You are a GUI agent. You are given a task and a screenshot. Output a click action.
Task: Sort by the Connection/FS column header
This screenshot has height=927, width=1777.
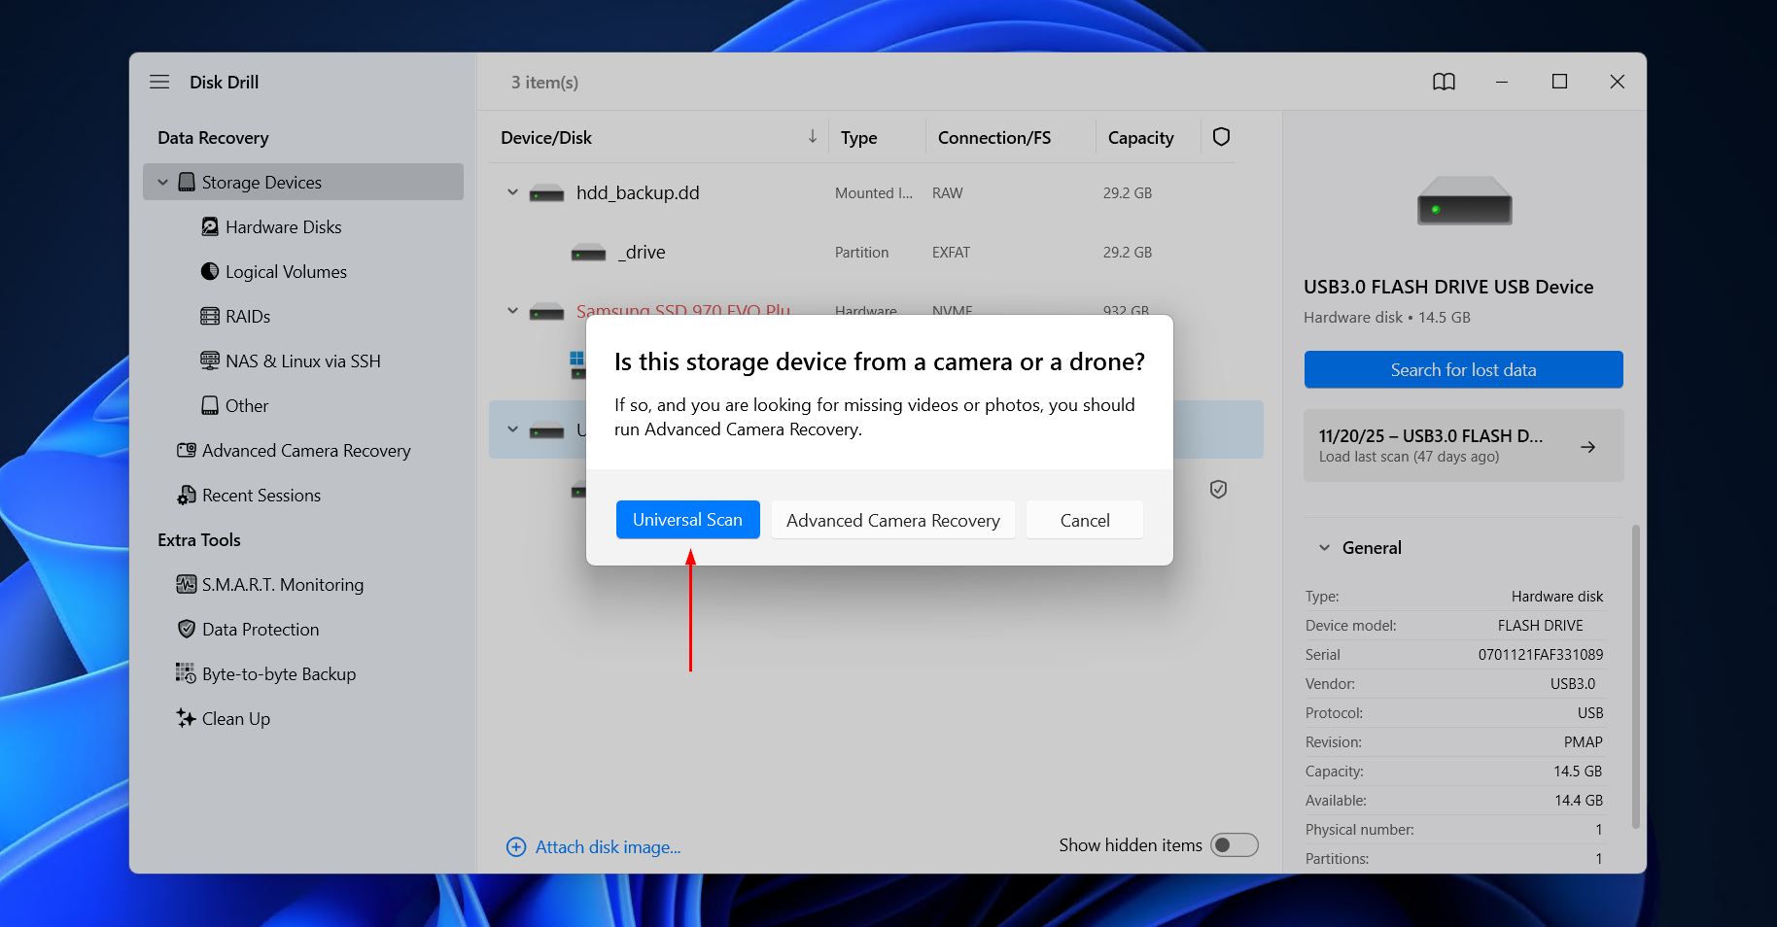(994, 137)
